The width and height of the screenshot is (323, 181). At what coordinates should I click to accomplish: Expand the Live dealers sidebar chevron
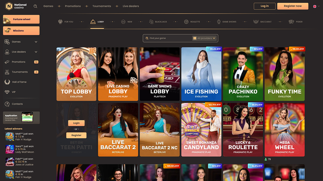pyautogui.click(x=36, y=52)
